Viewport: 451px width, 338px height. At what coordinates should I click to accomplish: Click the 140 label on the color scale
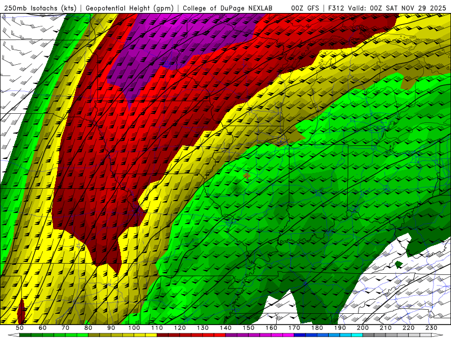(225, 328)
